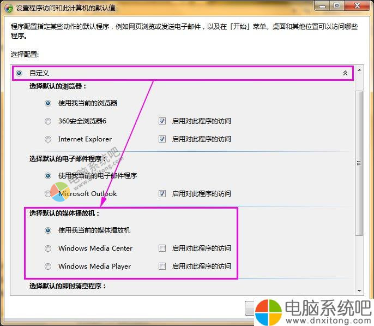Select 使用我当前的媒体播放机 radio option

[49, 230]
